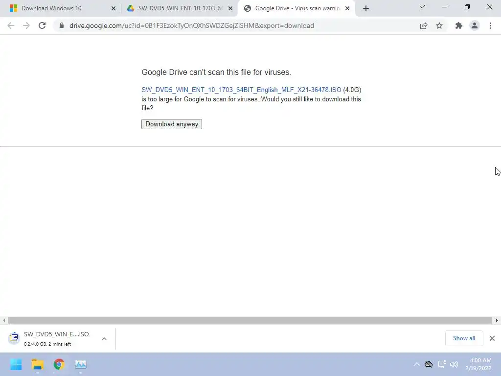
Task: Go forward to next page
Action: (26, 25)
